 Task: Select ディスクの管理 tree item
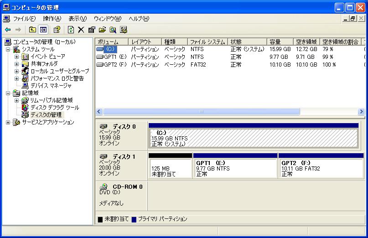pyautogui.click(x=47, y=115)
